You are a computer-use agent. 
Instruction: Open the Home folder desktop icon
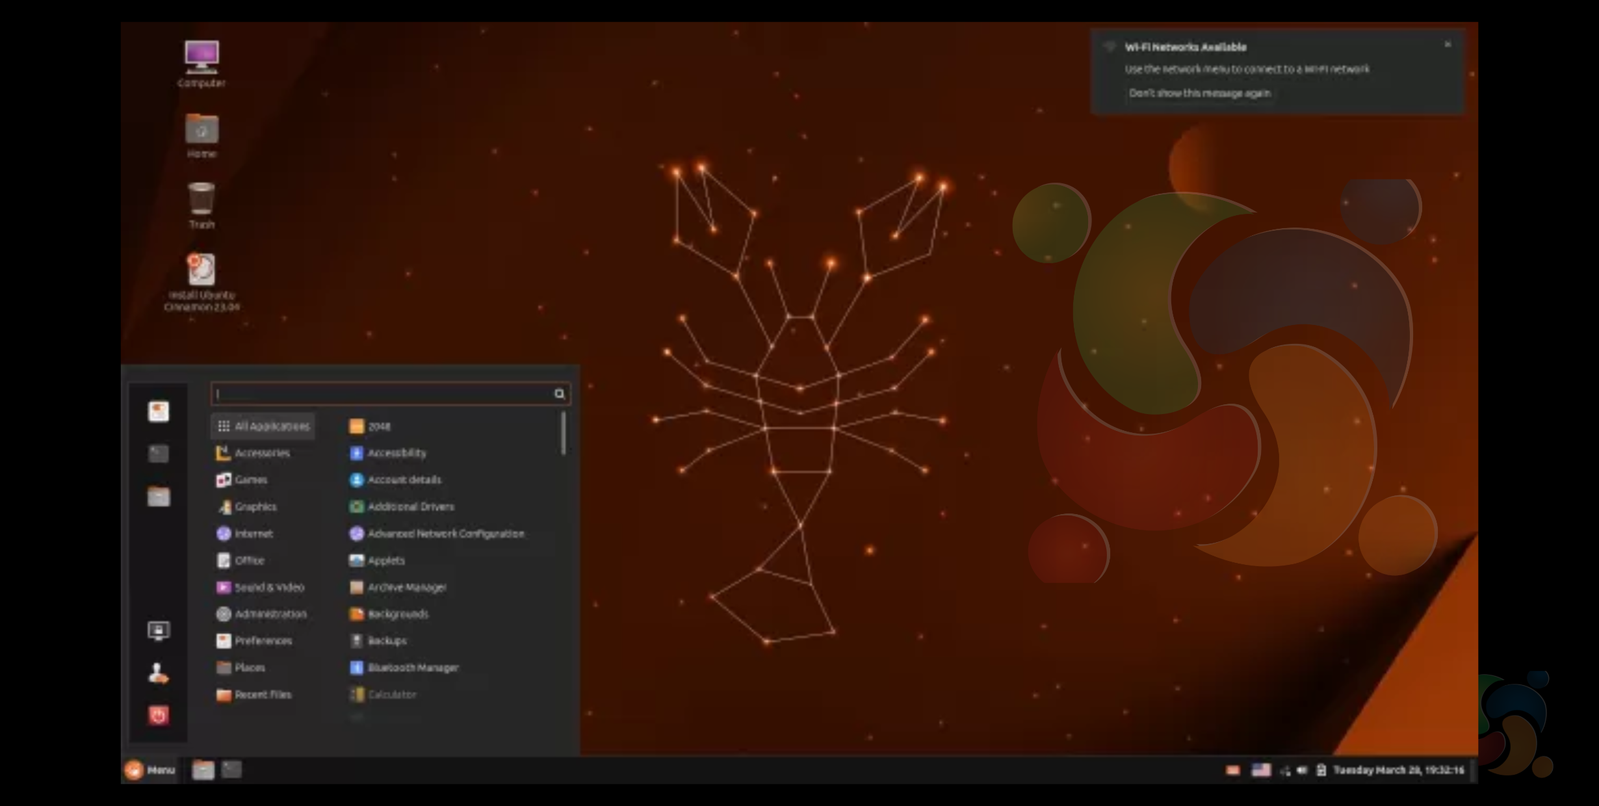point(201,135)
